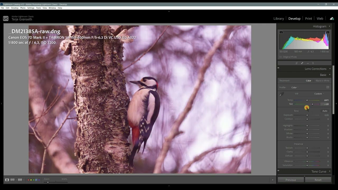Image resolution: width=338 pixels, height=190 pixels.
Task: Open the Develop menu
Action: pyautogui.click(x=15, y=8)
